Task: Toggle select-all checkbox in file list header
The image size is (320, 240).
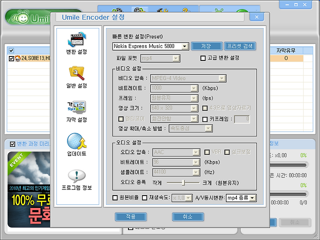Action: [12, 50]
